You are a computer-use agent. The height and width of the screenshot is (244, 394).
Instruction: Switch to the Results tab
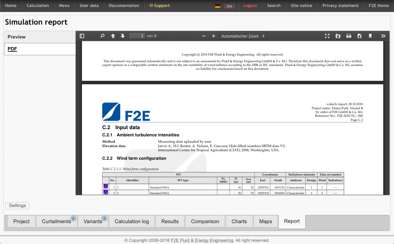pyautogui.click(x=170, y=221)
